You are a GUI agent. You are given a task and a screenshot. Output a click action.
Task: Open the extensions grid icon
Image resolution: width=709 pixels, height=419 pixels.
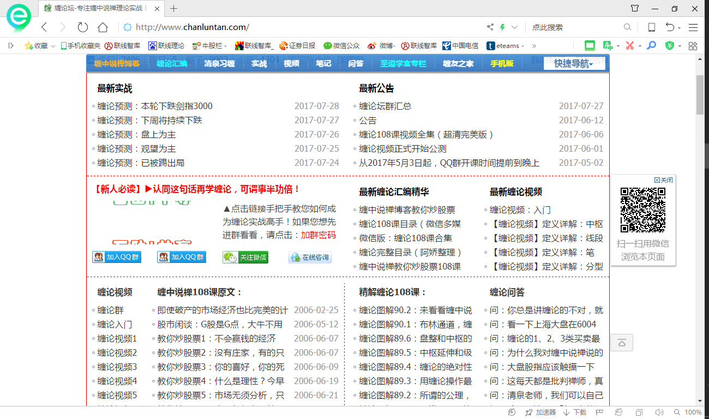click(693, 45)
